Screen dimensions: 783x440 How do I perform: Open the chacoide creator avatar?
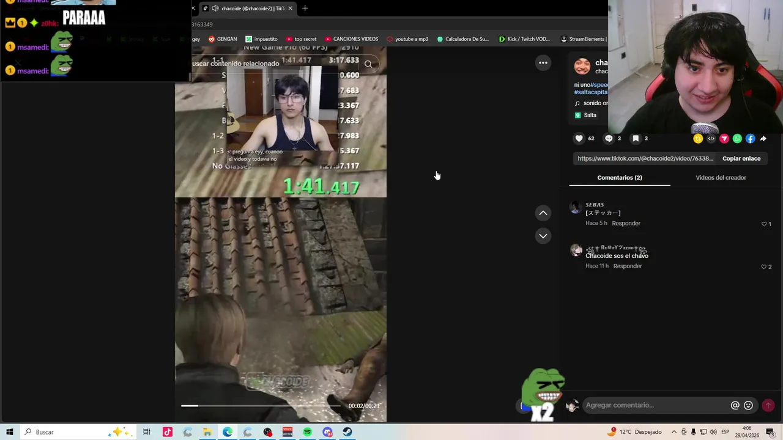(582, 66)
